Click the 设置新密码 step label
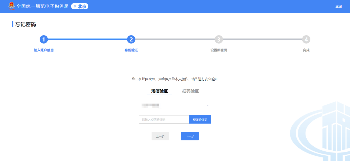The width and height of the screenshot is (350, 161). coord(219,50)
